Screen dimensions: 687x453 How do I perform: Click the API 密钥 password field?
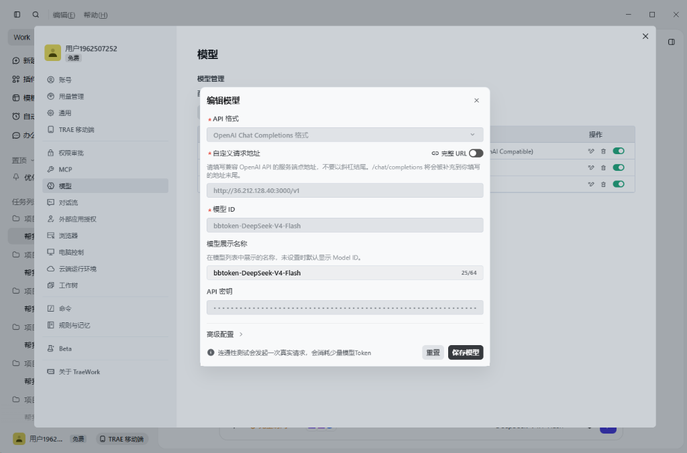pos(345,308)
